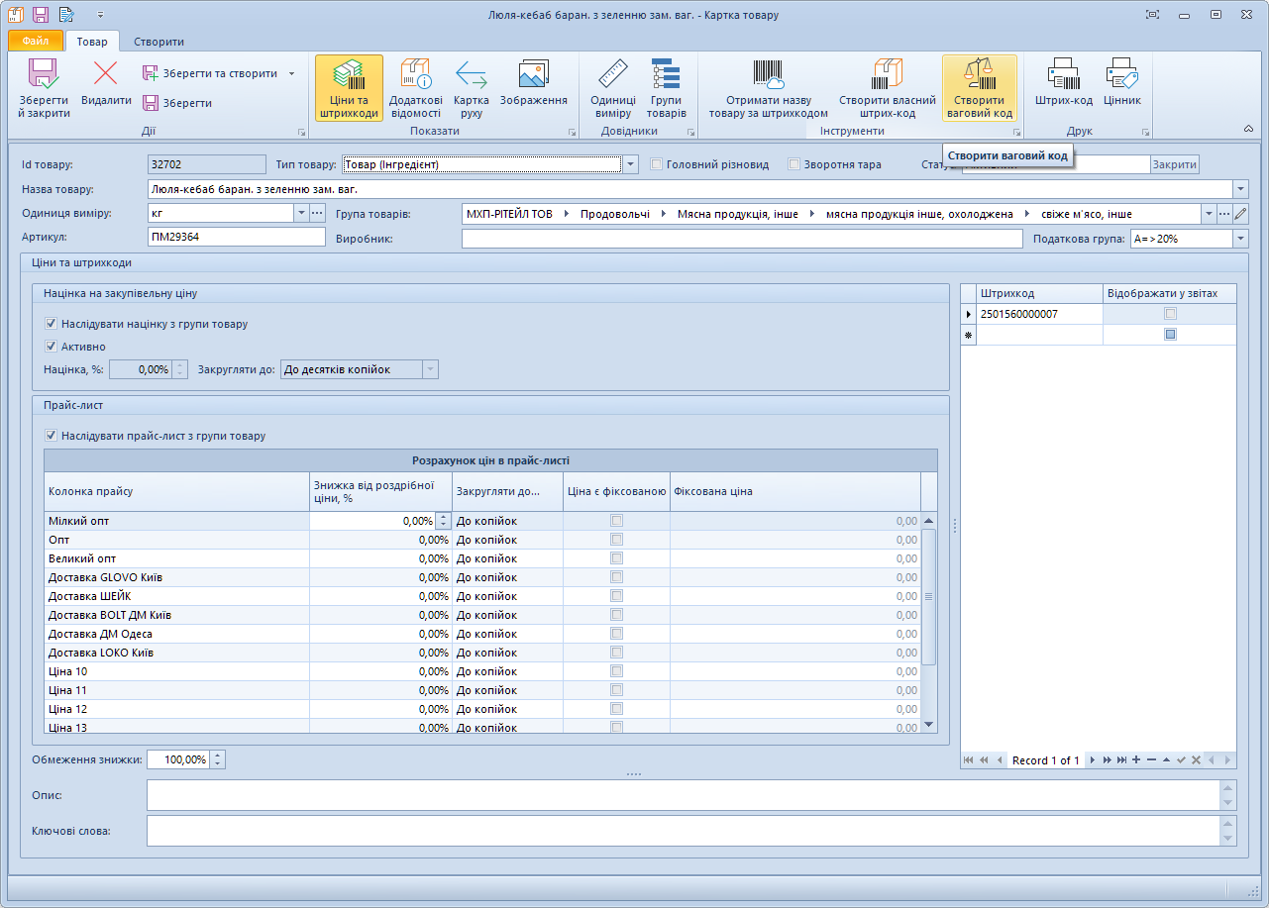Image resolution: width=1269 pixels, height=908 pixels.
Task: Click the Зберегти button in ribbon
Action: point(177,103)
